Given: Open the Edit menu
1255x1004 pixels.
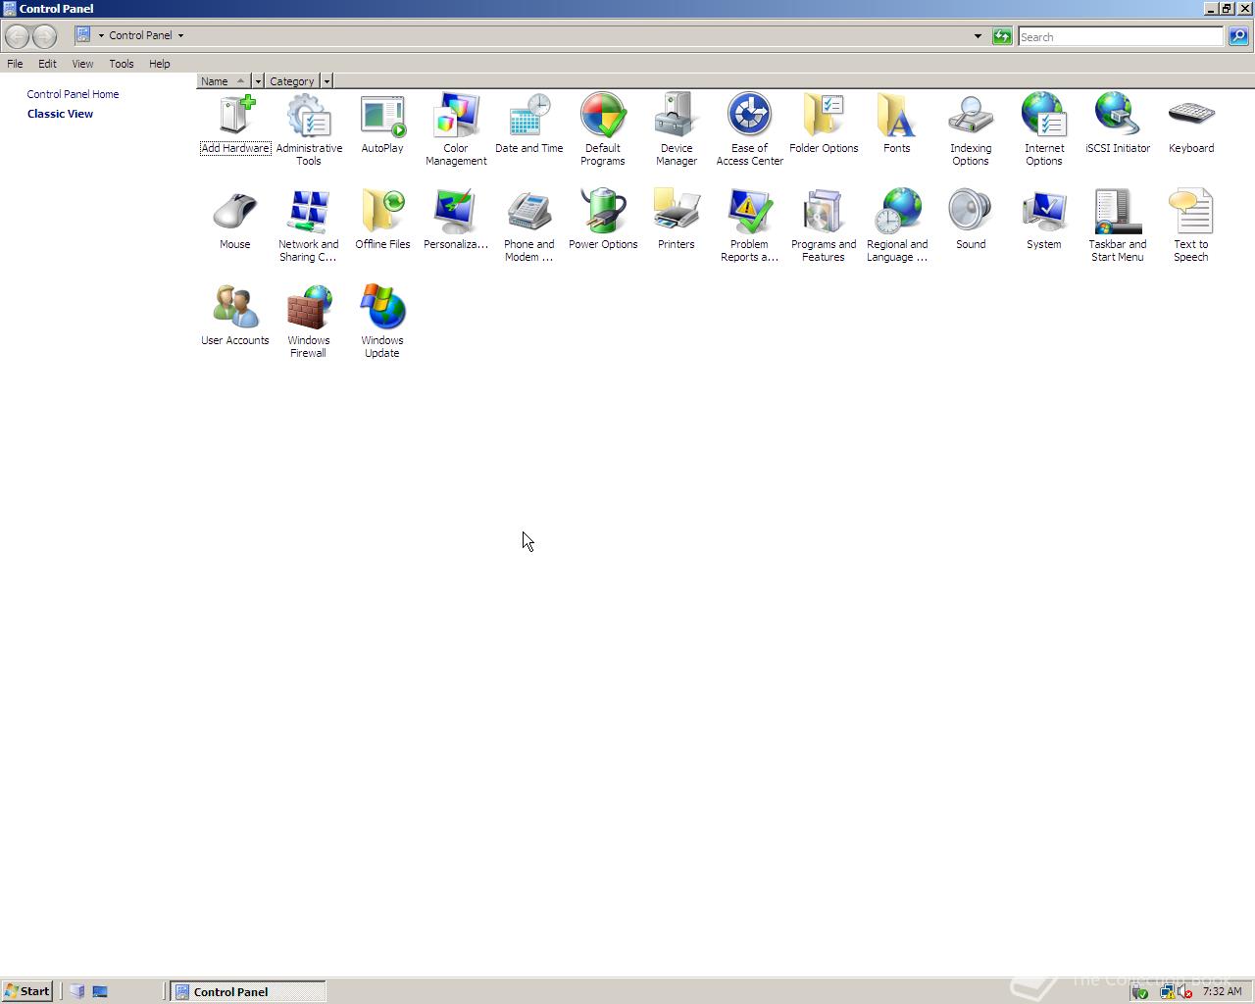Looking at the screenshot, I should [x=47, y=64].
